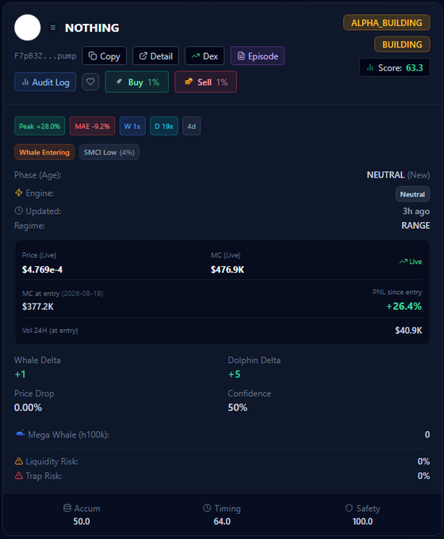Click the Whale Entering tag

pyautogui.click(x=44, y=152)
